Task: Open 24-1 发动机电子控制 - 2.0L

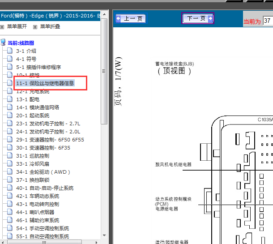Action: point(48,132)
